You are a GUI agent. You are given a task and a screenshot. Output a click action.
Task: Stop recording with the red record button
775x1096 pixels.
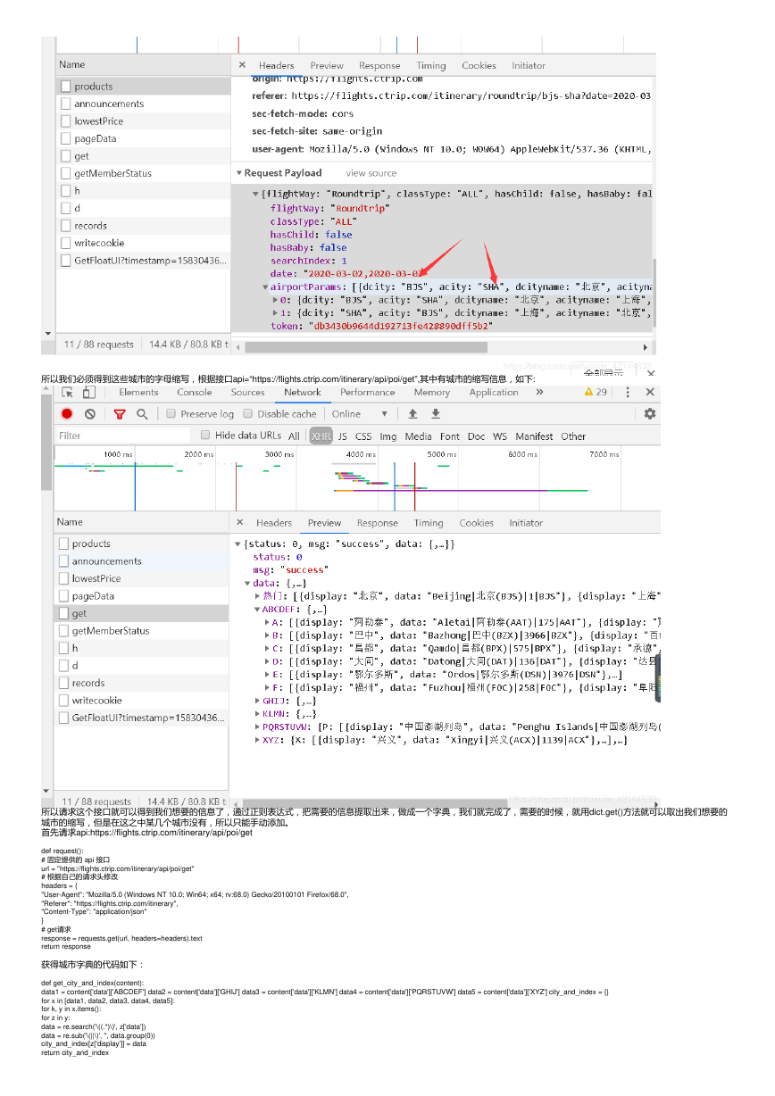coord(67,414)
